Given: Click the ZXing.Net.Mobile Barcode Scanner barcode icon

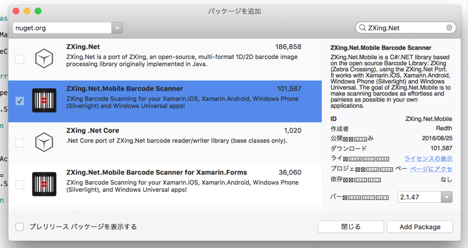Looking at the screenshot, I should pos(44,100).
